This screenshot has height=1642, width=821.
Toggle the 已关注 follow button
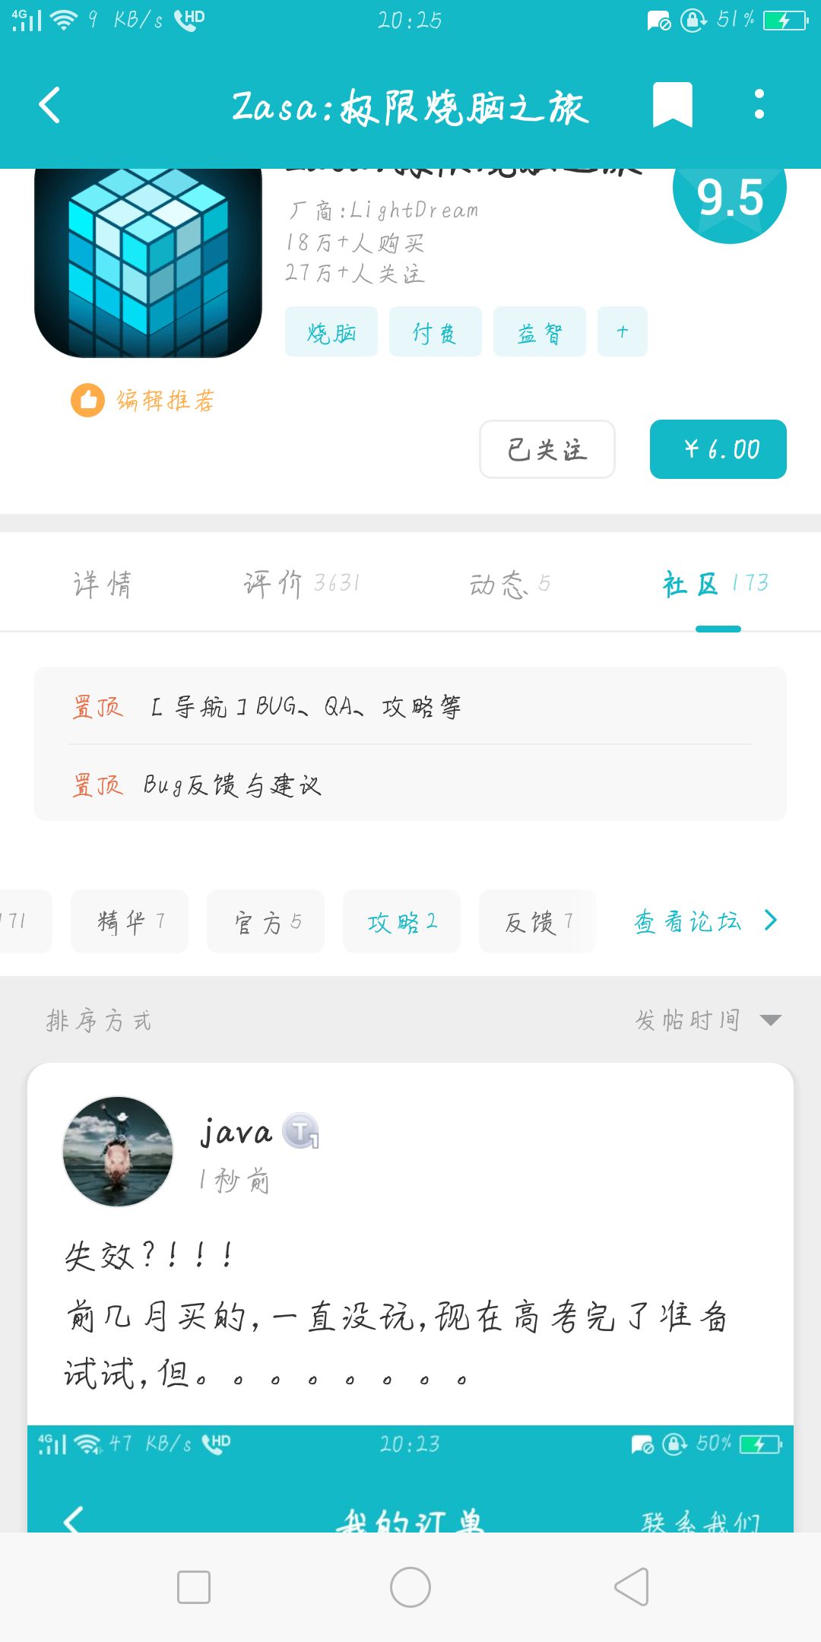tap(547, 449)
